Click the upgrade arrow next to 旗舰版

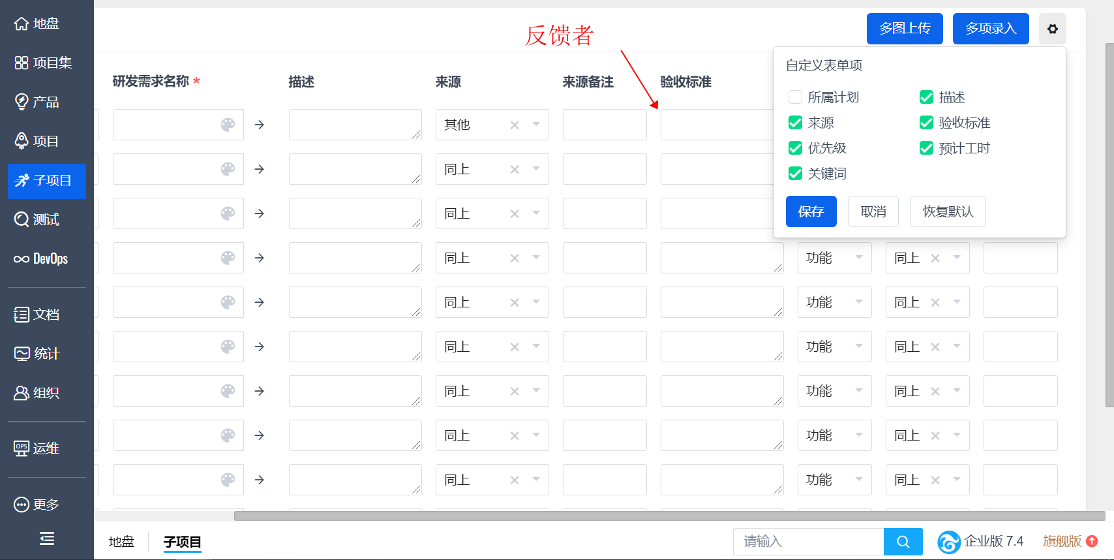point(1092,541)
